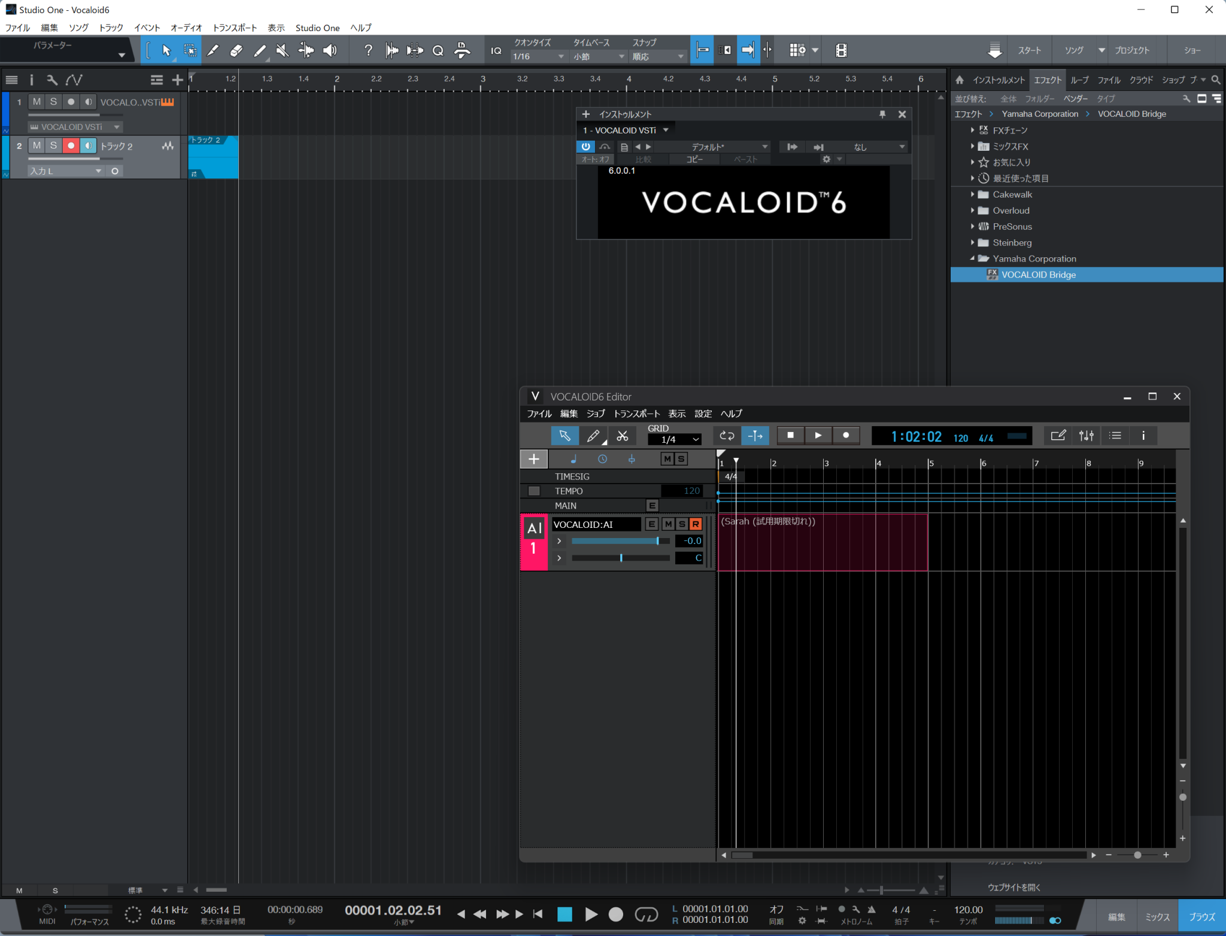1226x936 pixels.
Task: Toggle the TEMPO checkbox in VOCALOID6
Action: coord(534,491)
